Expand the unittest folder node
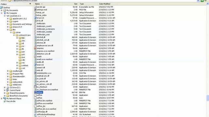 coord(17,65)
